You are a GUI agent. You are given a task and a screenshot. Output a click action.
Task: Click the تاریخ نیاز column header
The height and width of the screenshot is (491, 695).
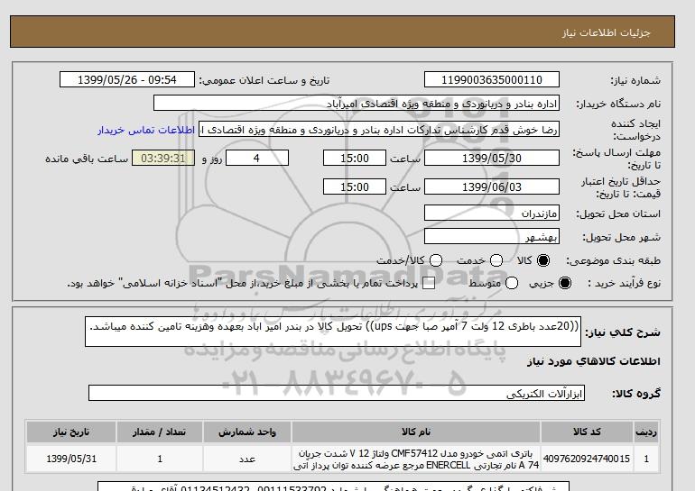click(x=71, y=432)
